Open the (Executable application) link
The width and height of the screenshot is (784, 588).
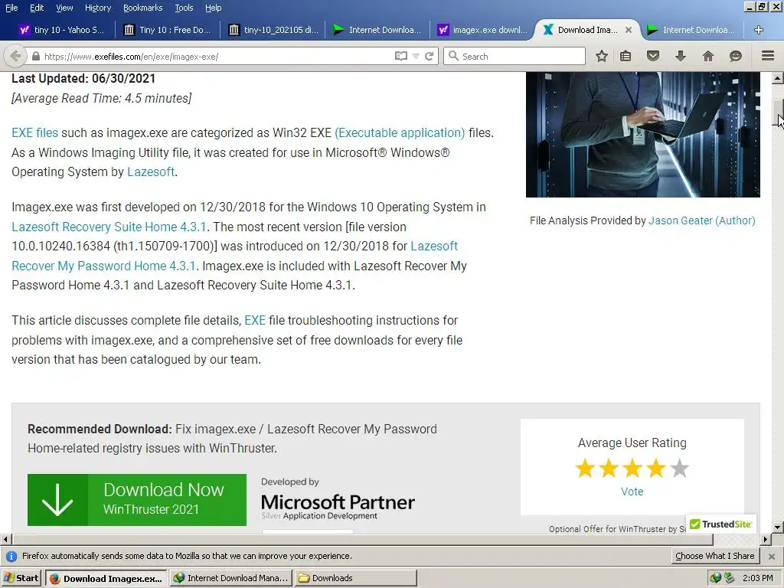400,132
